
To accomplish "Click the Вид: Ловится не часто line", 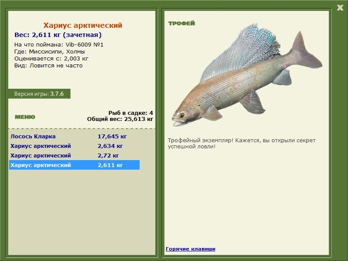I will (48, 66).
